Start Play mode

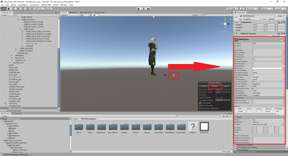pos(139,9)
